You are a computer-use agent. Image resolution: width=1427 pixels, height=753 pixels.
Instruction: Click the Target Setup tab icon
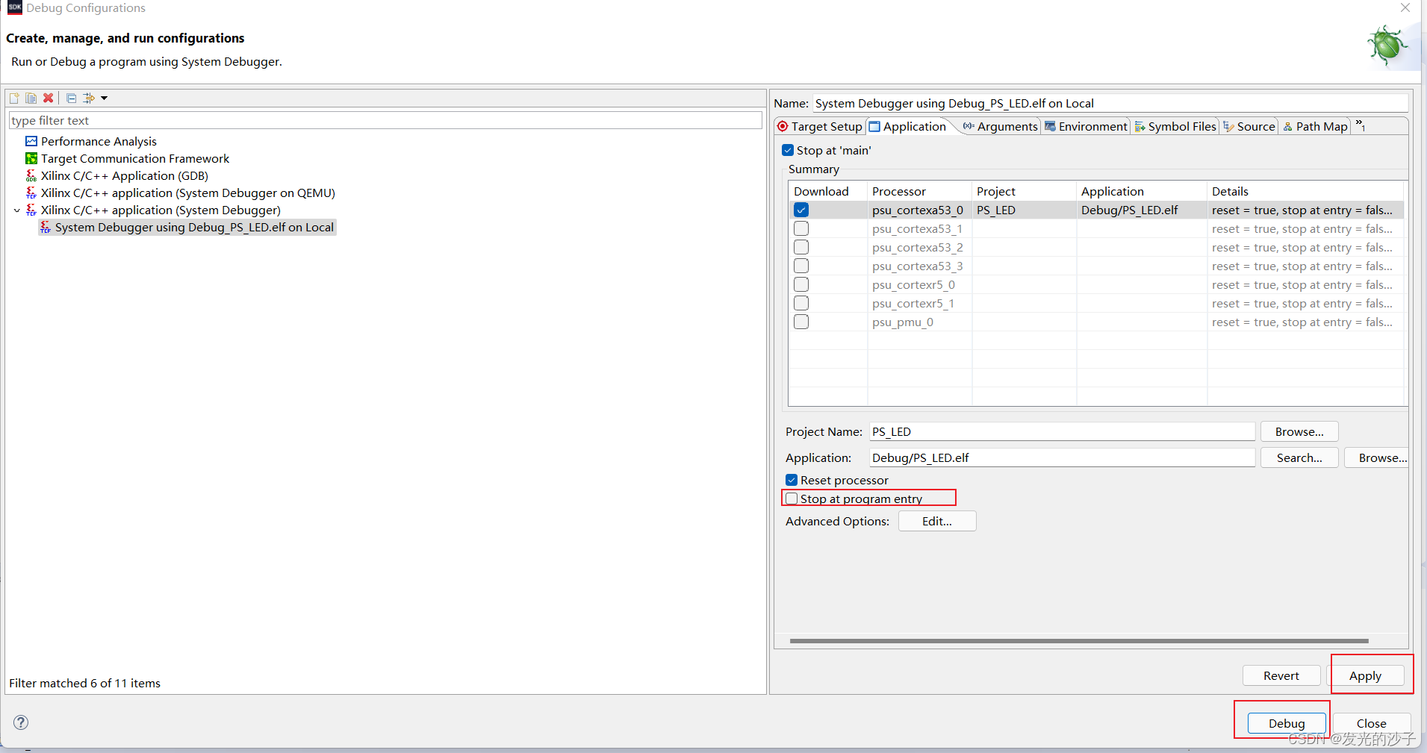coord(783,126)
